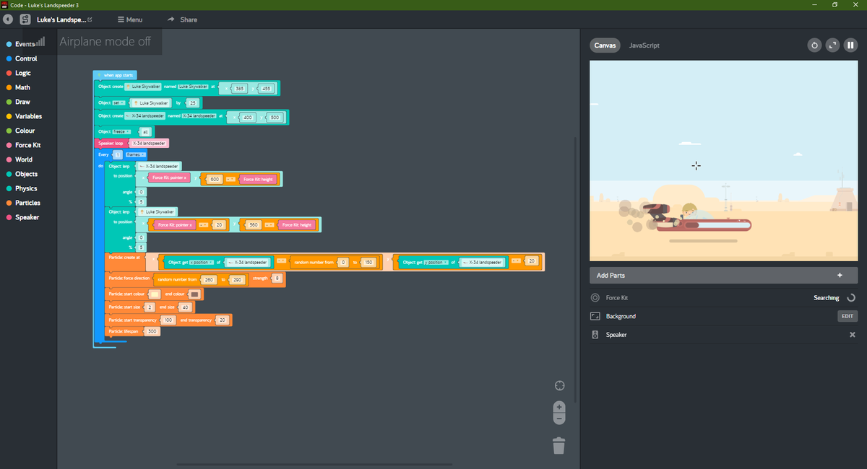Screen dimensions: 867x469
Task: Share the project
Action: point(182,19)
